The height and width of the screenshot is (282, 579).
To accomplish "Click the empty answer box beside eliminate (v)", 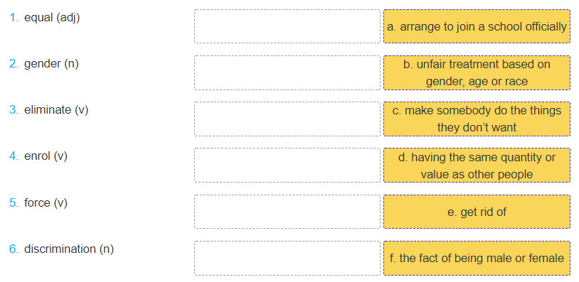I will (x=287, y=119).
